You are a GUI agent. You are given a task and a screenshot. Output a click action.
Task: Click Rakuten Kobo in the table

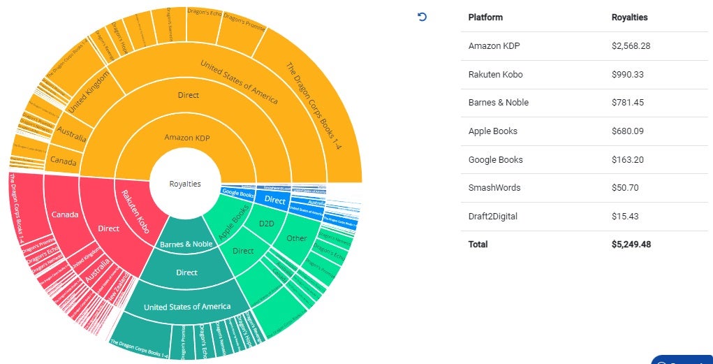[x=495, y=74]
